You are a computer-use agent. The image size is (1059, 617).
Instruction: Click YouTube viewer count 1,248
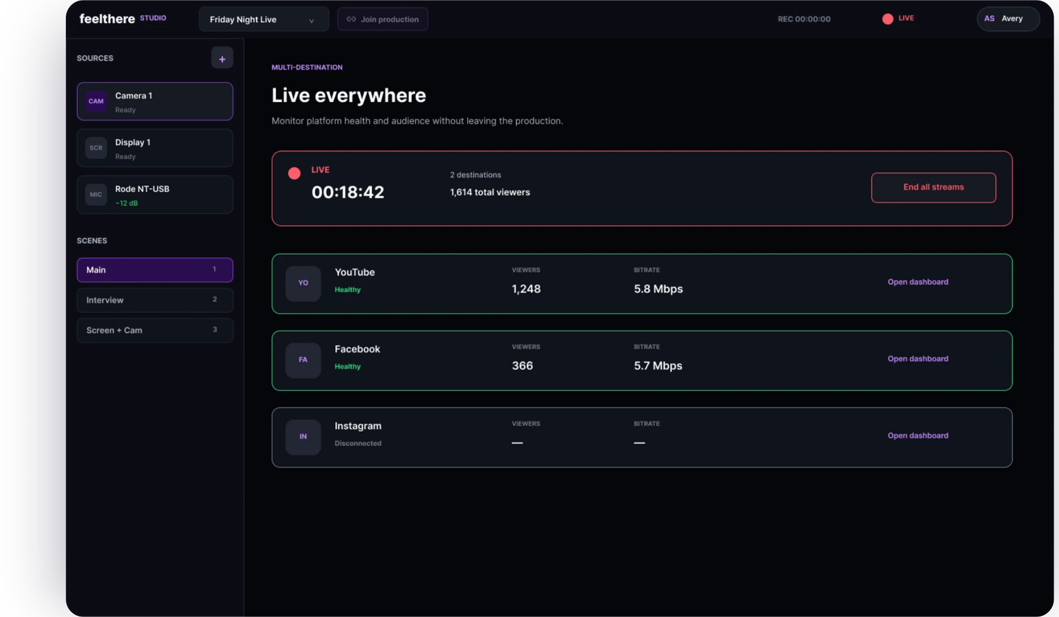(x=526, y=289)
